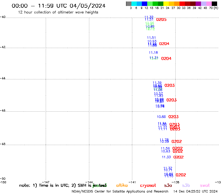Click the timestamp '14 Dec 04:25:52 UTC 2024'

point(195,191)
